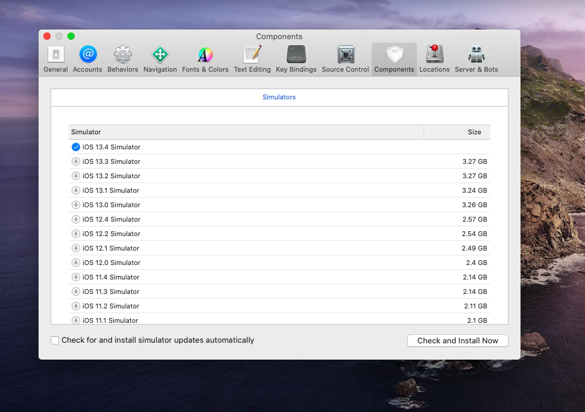Open the Source Control preferences pane
Screen dimensions: 585x412
(x=345, y=59)
